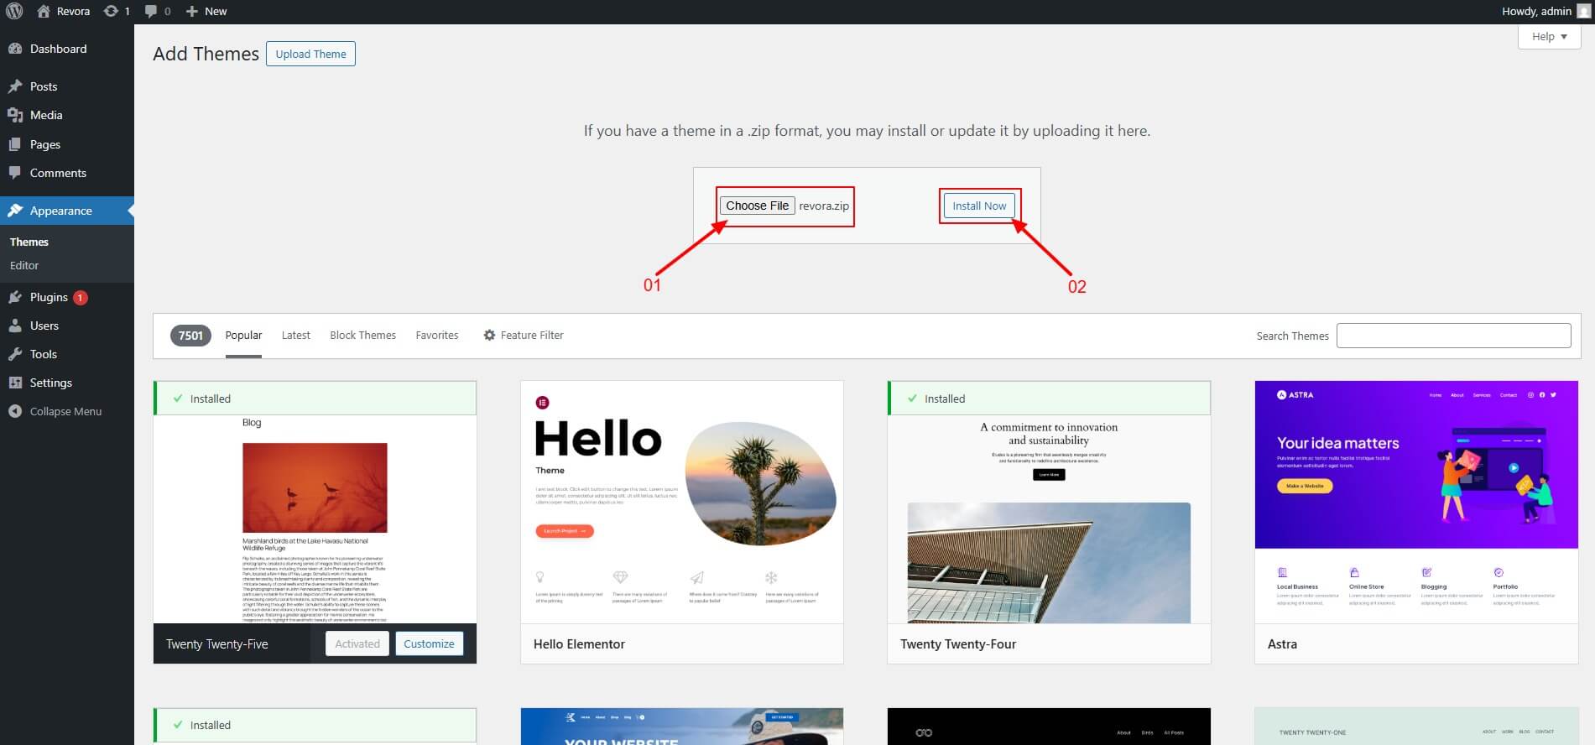Screen dimensions: 1595x745
Task: Click the Astra theme name
Action: [1282, 644]
